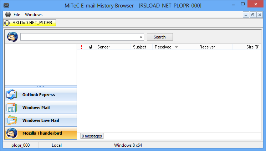The height and width of the screenshot is (151, 266).
Task: Close the MiTeC E-mail History Browser
Action: pyautogui.click(x=256, y=4)
